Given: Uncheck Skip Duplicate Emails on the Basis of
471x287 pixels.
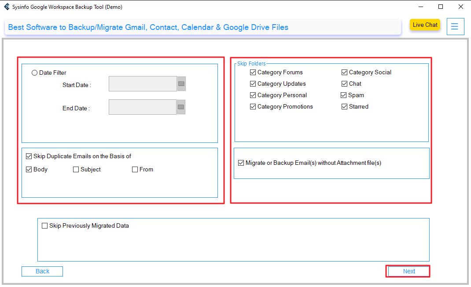Looking at the screenshot, I should coord(29,156).
